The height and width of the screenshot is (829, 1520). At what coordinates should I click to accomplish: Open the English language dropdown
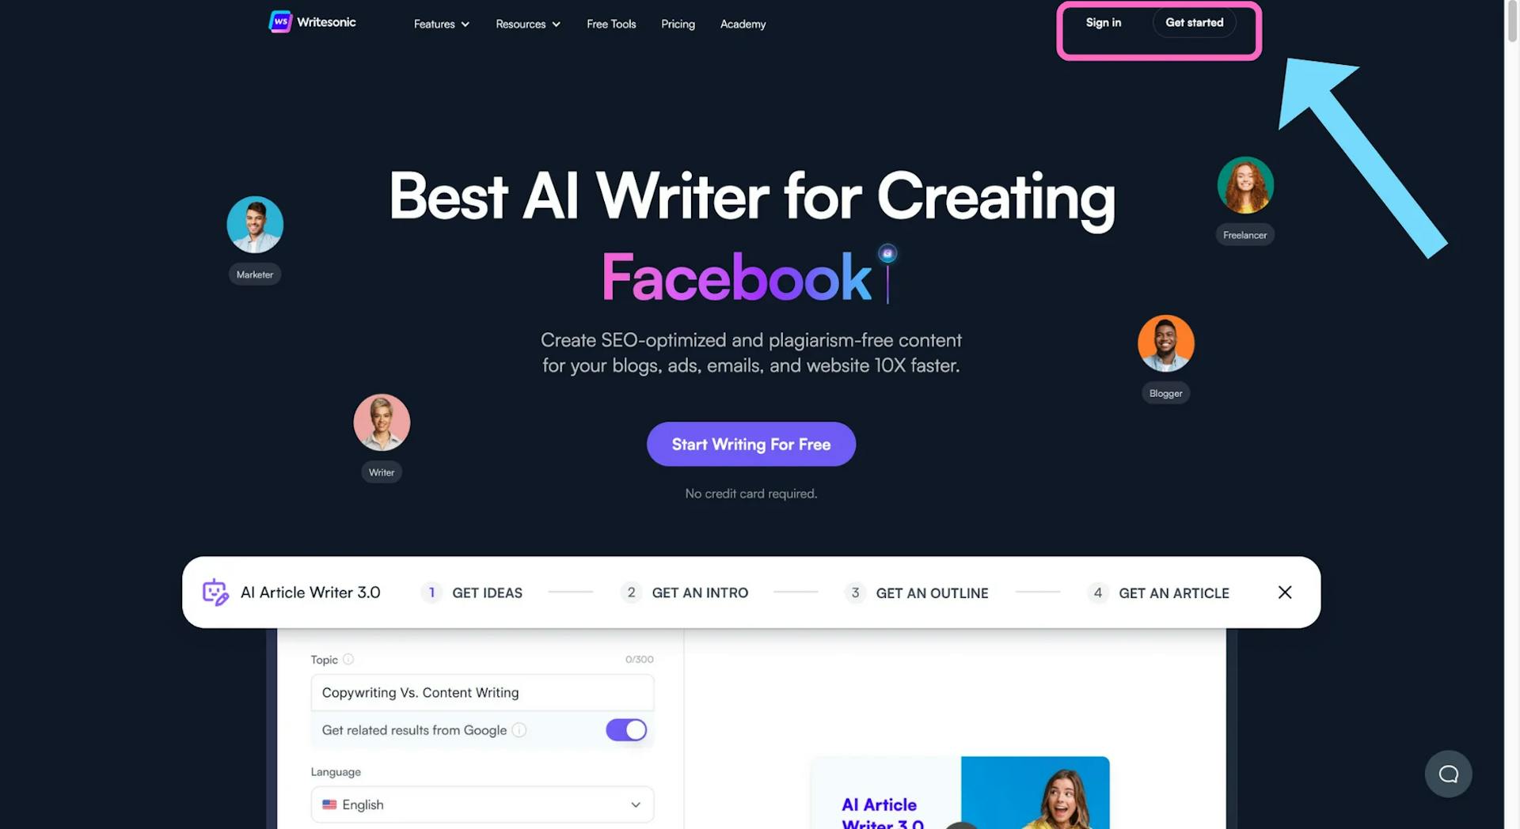[x=482, y=804]
